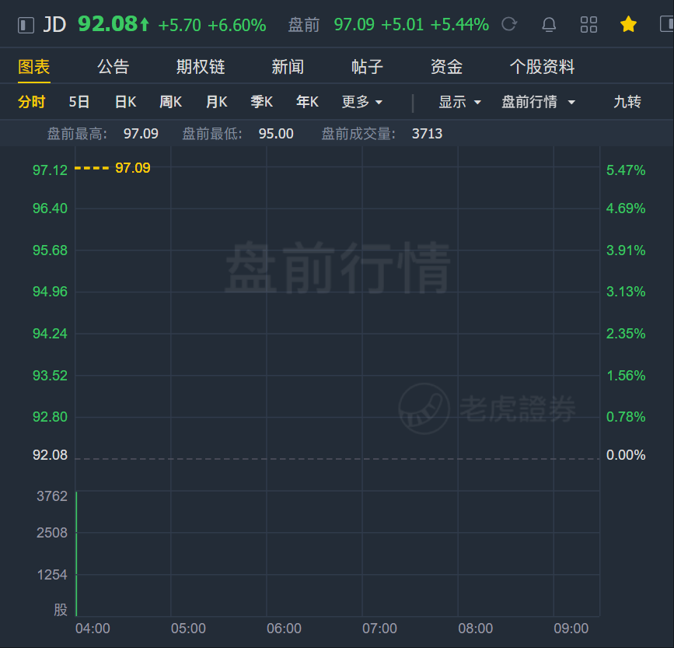Click the 94.96 price axis label
Image resolution: width=674 pixels, height=648 pixels.
coord(50,292)
